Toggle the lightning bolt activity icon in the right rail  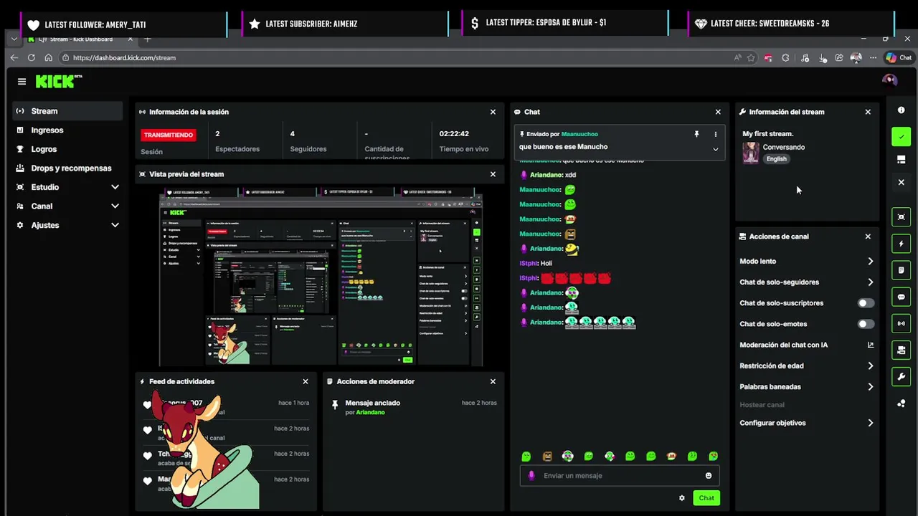pyautogui.click(x=902, y=244)
